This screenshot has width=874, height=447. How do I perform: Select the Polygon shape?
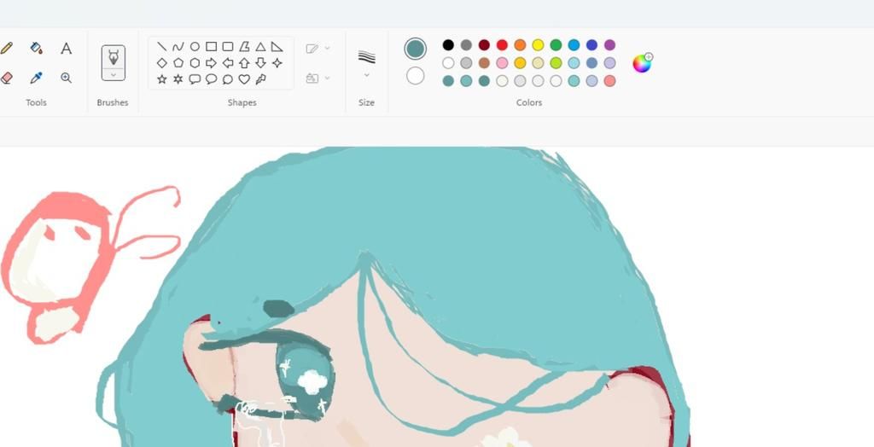(244, 46)
